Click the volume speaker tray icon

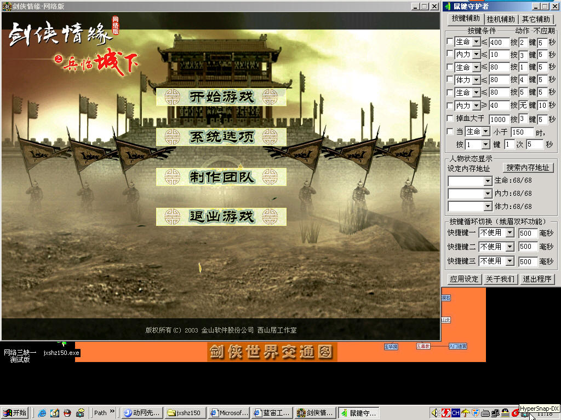pos(434,413)
